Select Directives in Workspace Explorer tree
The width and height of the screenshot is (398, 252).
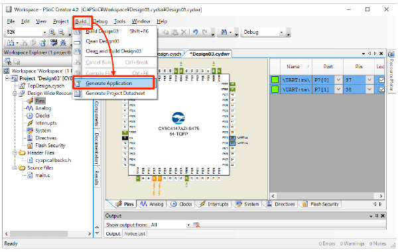[46, 138]
